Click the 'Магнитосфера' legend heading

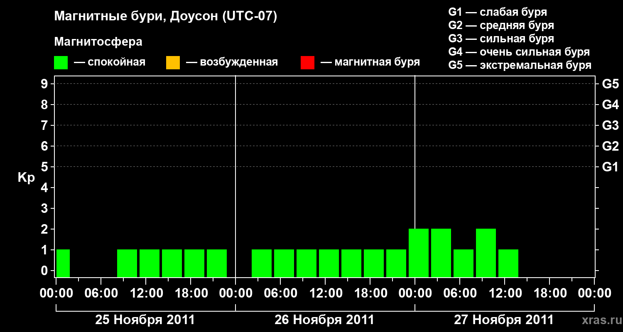click(x=98, y=42)
